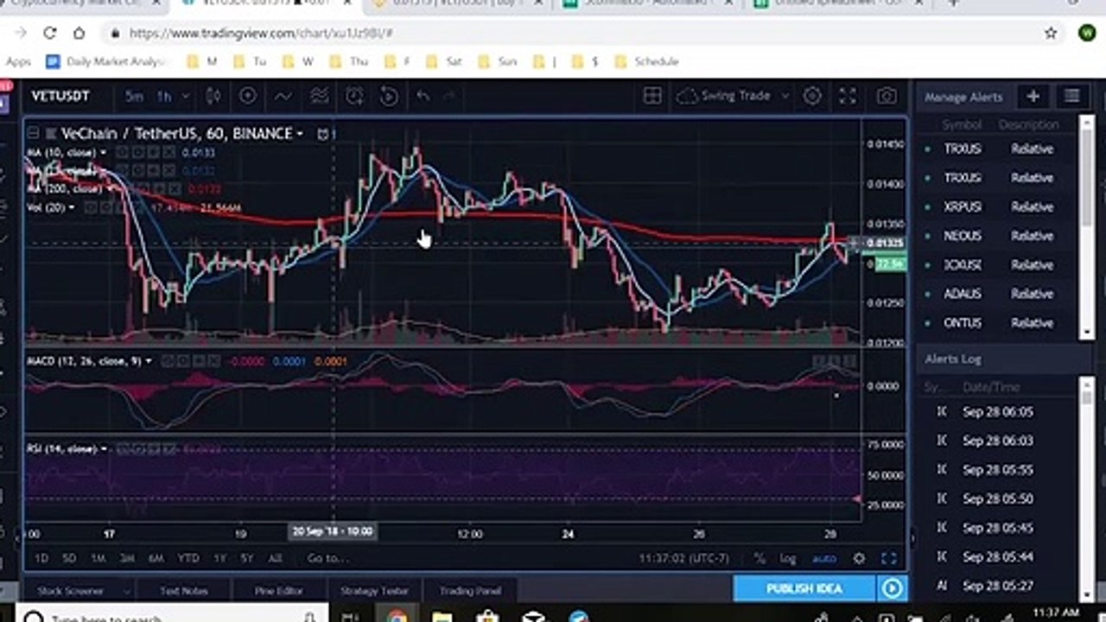Click the PUBLISH IDEA button

pos(804,588)
